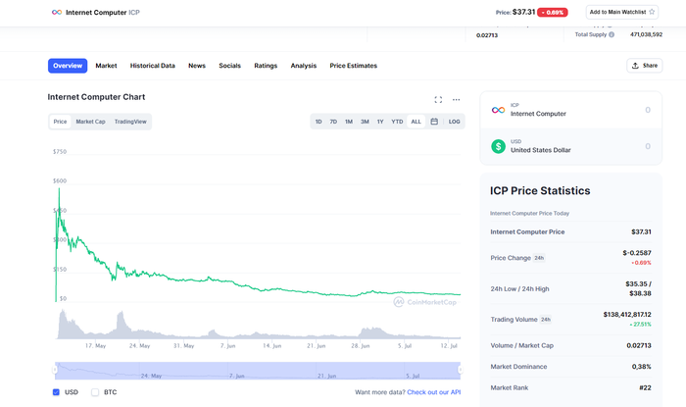Click the trading volume $138,412,817.12 value
The width and height of the screenshot is (686, 407).
point(627,314)
